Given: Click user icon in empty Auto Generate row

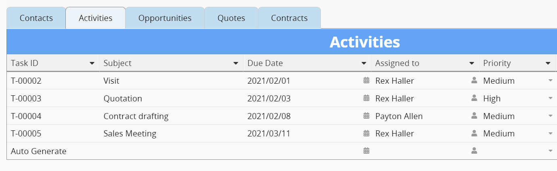Looking at the screenshot, I should [x=474, y=151].
